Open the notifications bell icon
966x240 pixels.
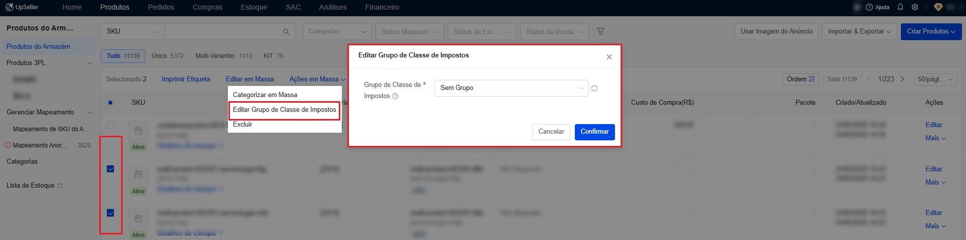pos(900,7)
